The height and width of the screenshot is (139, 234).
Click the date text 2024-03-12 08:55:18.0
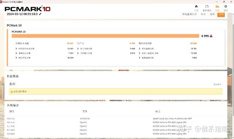click(22, 14)
